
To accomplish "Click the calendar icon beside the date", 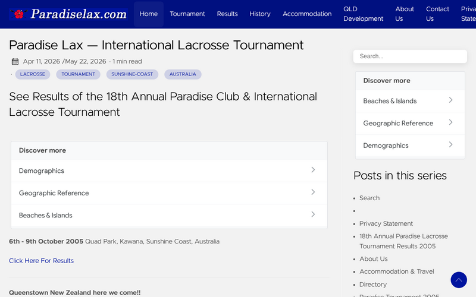I will [x=15, y=62].
